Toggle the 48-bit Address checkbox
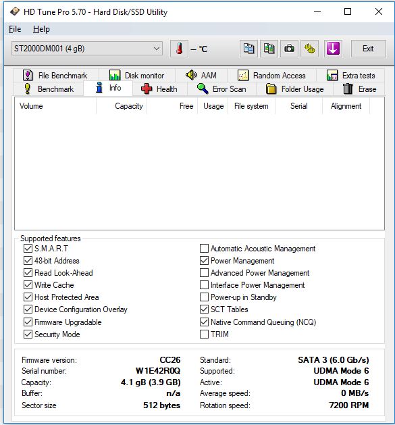The height and width of the screenshot is (425, 395). pyautogui.click(x=28, y=261)
